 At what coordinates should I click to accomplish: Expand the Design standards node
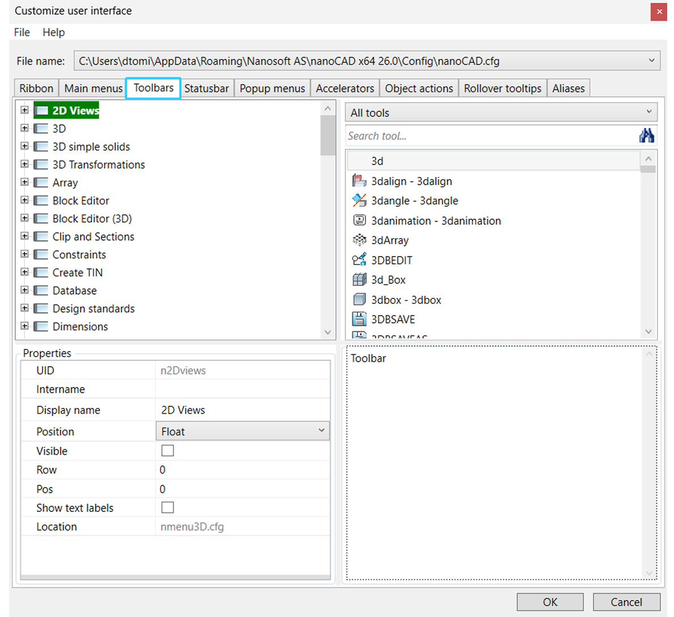(x=24, y=308)
